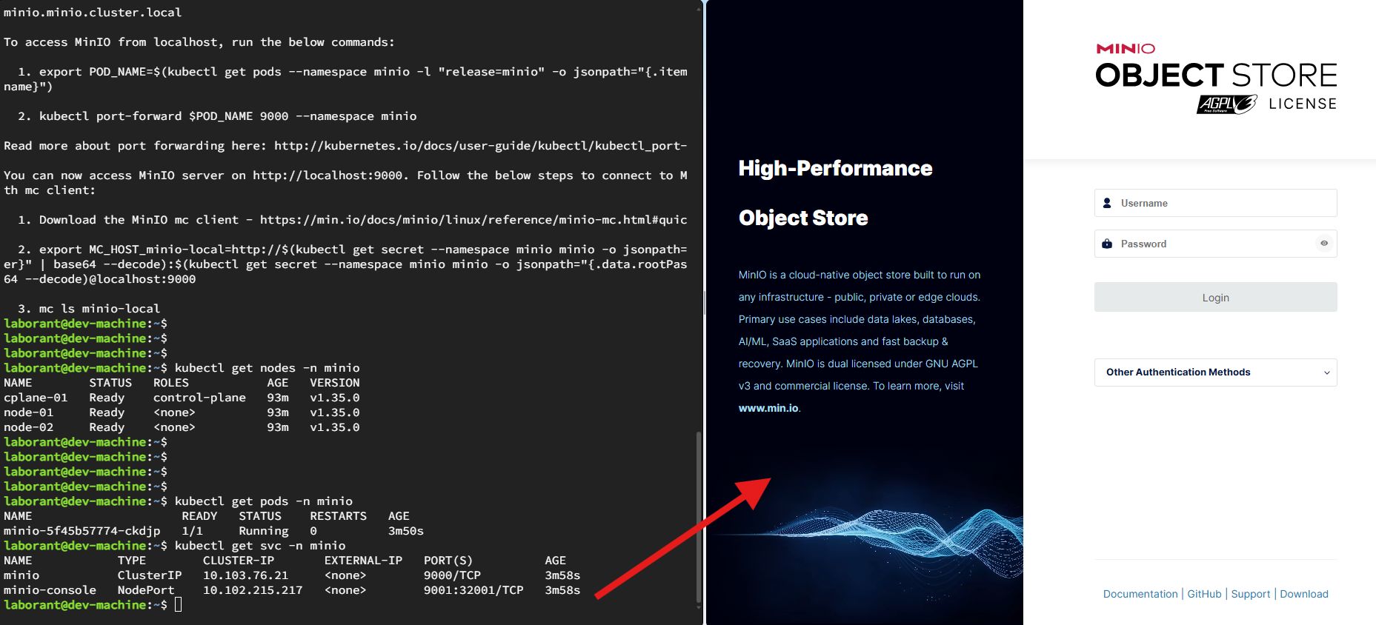Click the lock icon in Password field
The height and width of the screenshot is (625, 1376).
pos(1107,244)
